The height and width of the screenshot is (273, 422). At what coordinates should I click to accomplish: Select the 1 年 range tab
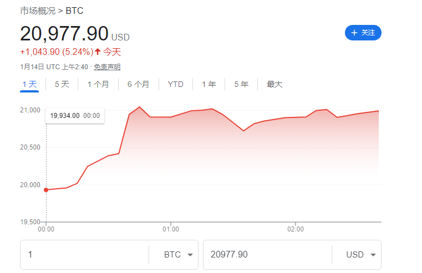coord(209,84)
